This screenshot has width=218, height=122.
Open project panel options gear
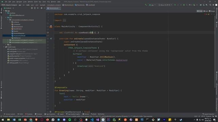(42, 8)
